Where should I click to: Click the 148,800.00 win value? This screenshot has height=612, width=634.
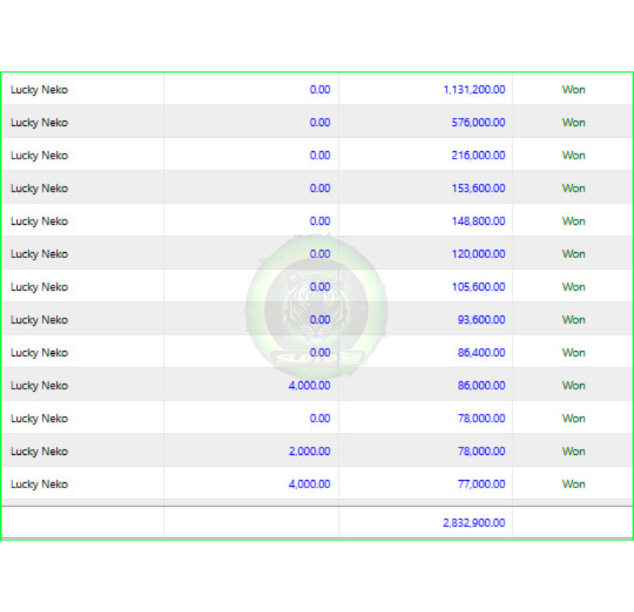point(478,221)
